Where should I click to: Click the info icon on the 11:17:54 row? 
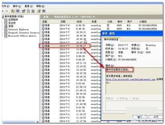point(43,121)
